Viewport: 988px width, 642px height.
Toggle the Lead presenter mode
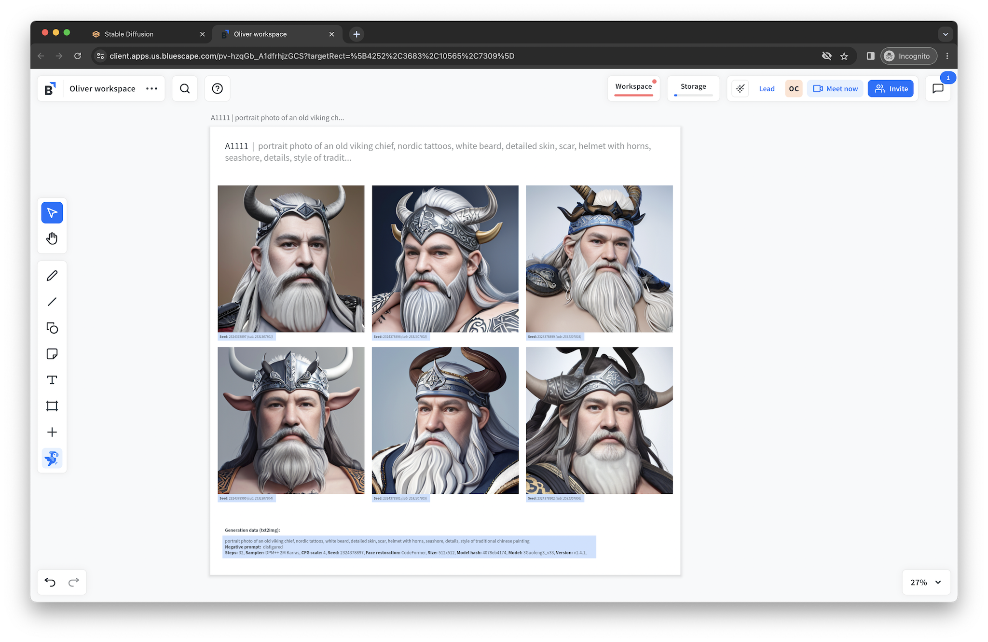coord(767,89)
